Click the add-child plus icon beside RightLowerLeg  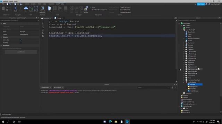click(198, 69)
